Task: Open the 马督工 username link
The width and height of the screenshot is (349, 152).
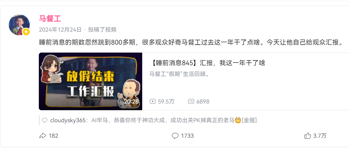Action: (x=50, y=19)
